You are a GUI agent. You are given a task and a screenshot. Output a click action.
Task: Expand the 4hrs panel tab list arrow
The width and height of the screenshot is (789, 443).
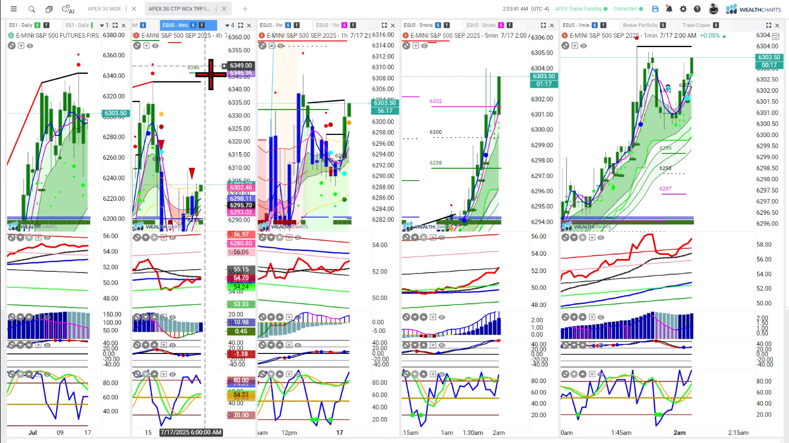(227, 25)
